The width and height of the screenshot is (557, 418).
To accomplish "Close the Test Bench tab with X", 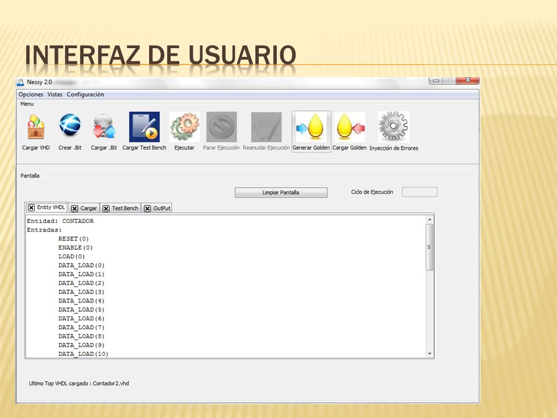I will pos(106,208).
